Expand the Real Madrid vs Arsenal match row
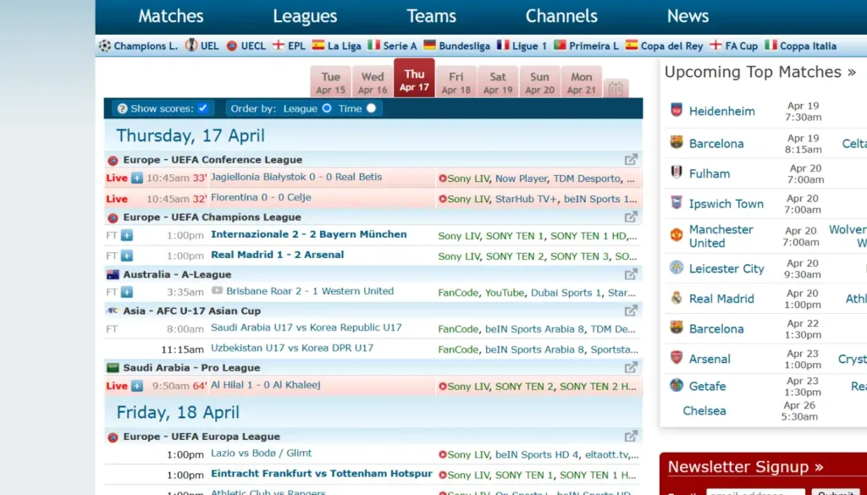This screenshot has width=867, height=495. click(127, 256)
